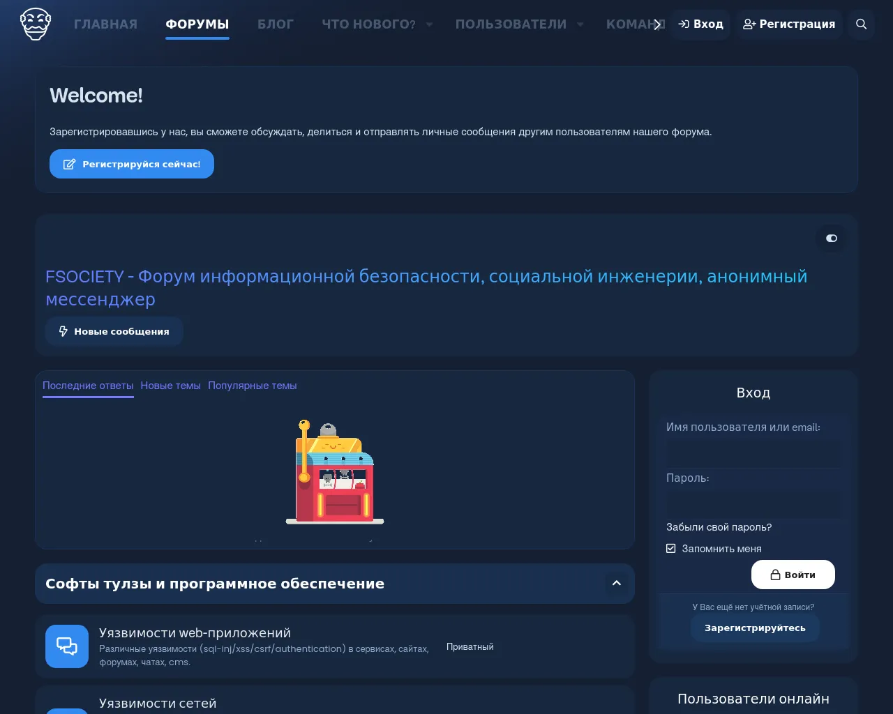
Task: Open the Уязвимости web-приложений forum link
Action: (195, 632)
